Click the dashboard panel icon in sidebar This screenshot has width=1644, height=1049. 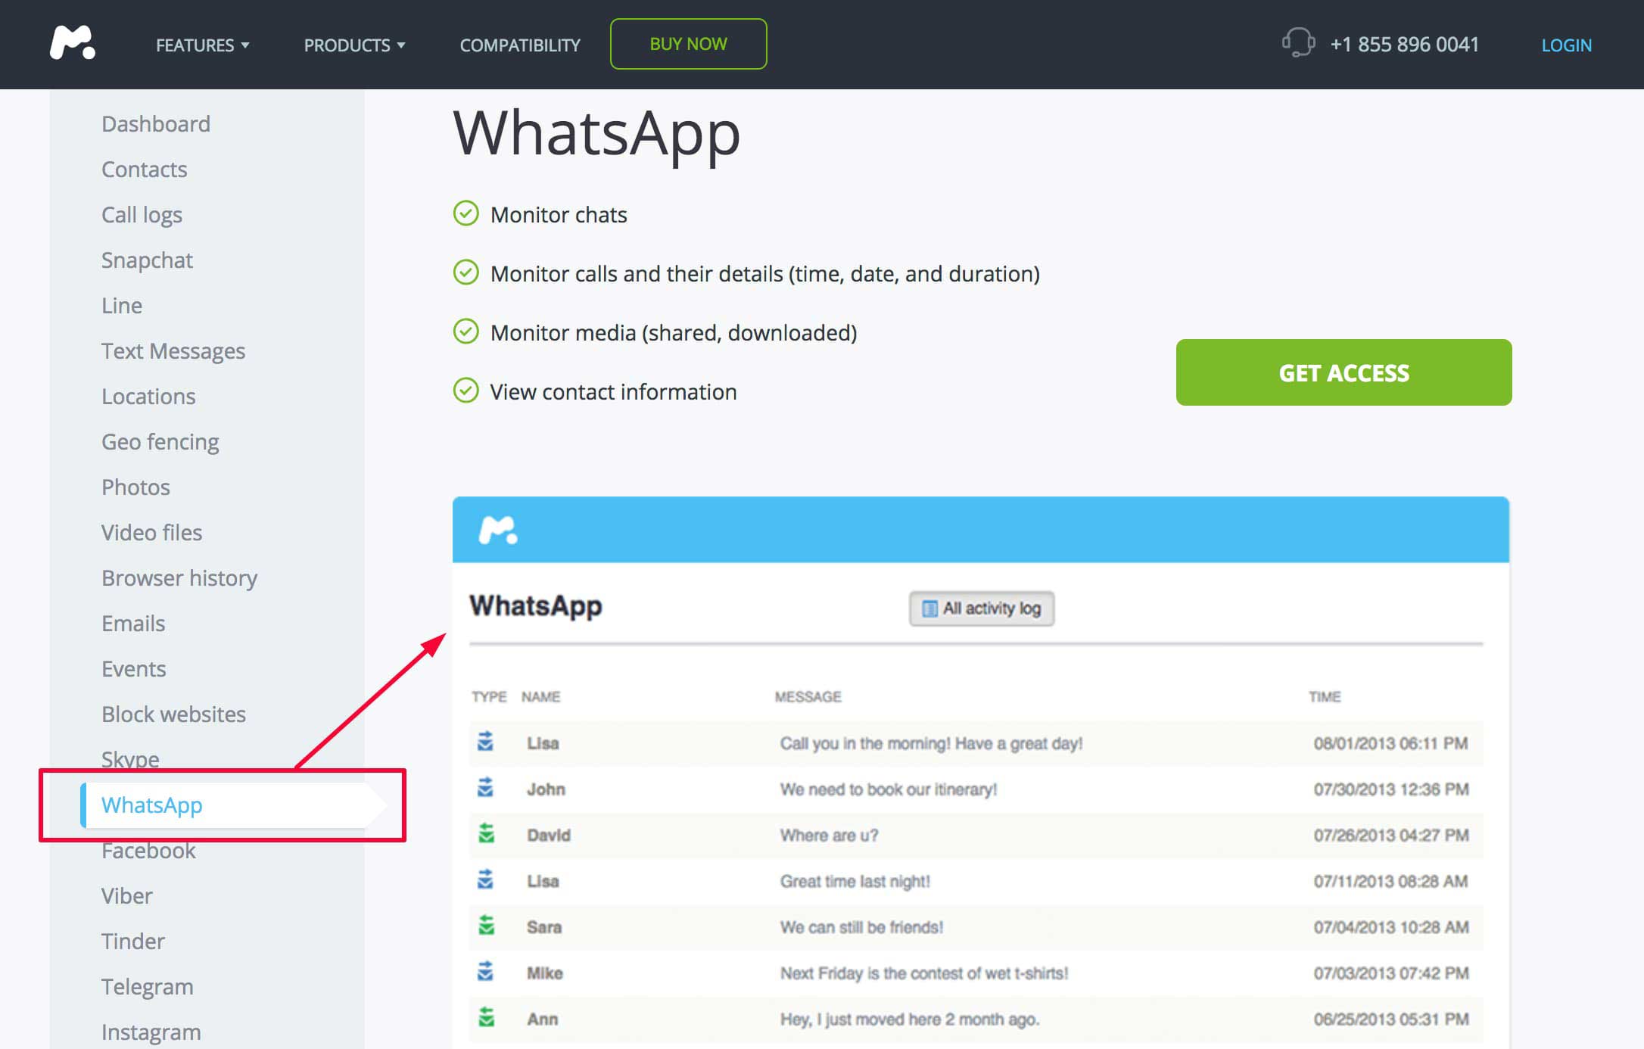(x=156, y=122)
